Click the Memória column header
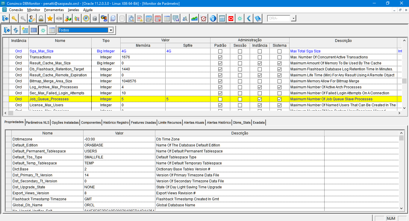Screen dimensions: 409x221 click(143, 46)
